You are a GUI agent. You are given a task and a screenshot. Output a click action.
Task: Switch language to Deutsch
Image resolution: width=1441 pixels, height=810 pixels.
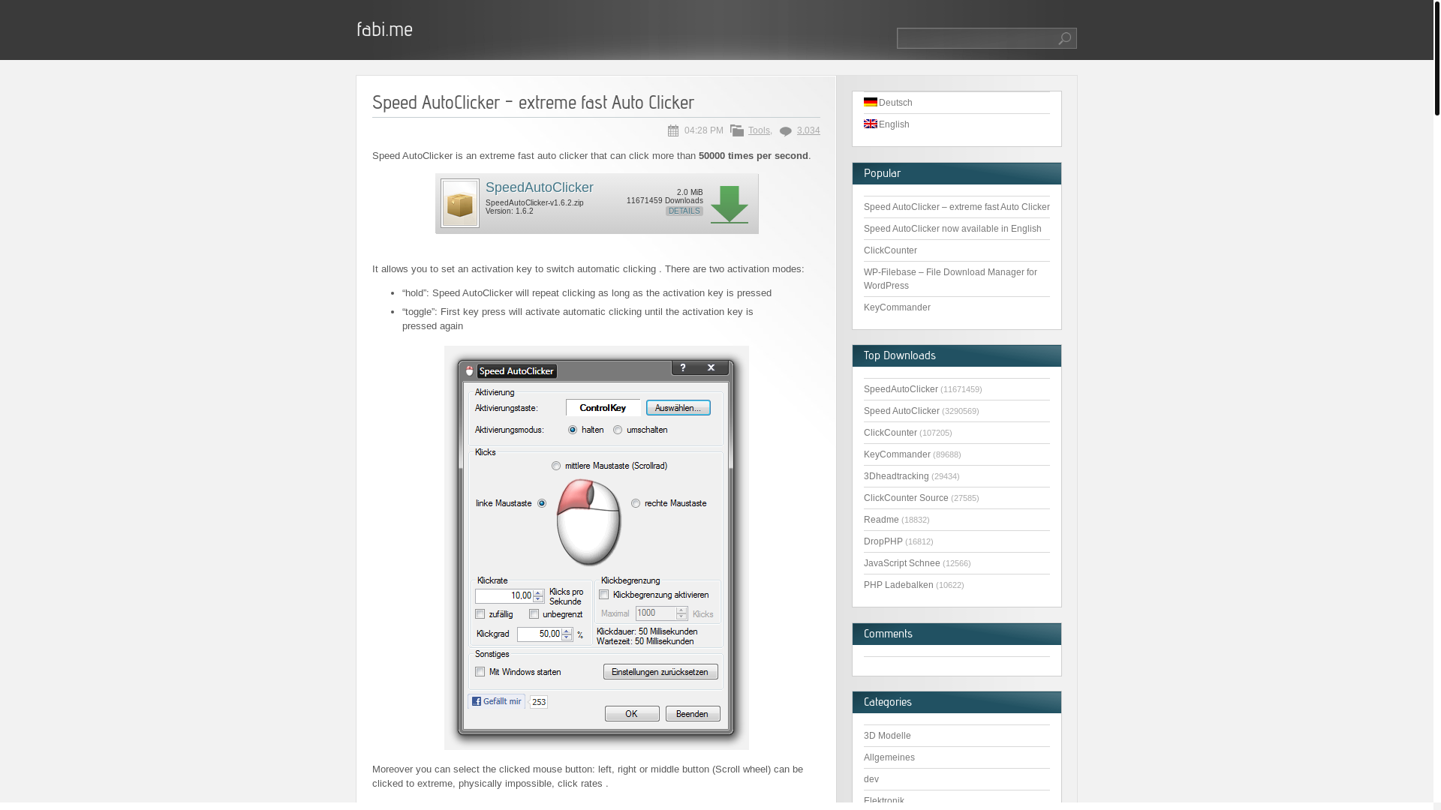pyautogui.click(x=895, y=103)
